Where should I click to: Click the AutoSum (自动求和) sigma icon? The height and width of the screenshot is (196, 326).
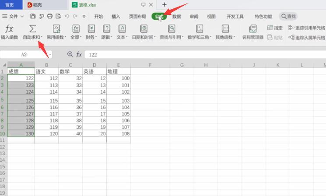point(32,29)
